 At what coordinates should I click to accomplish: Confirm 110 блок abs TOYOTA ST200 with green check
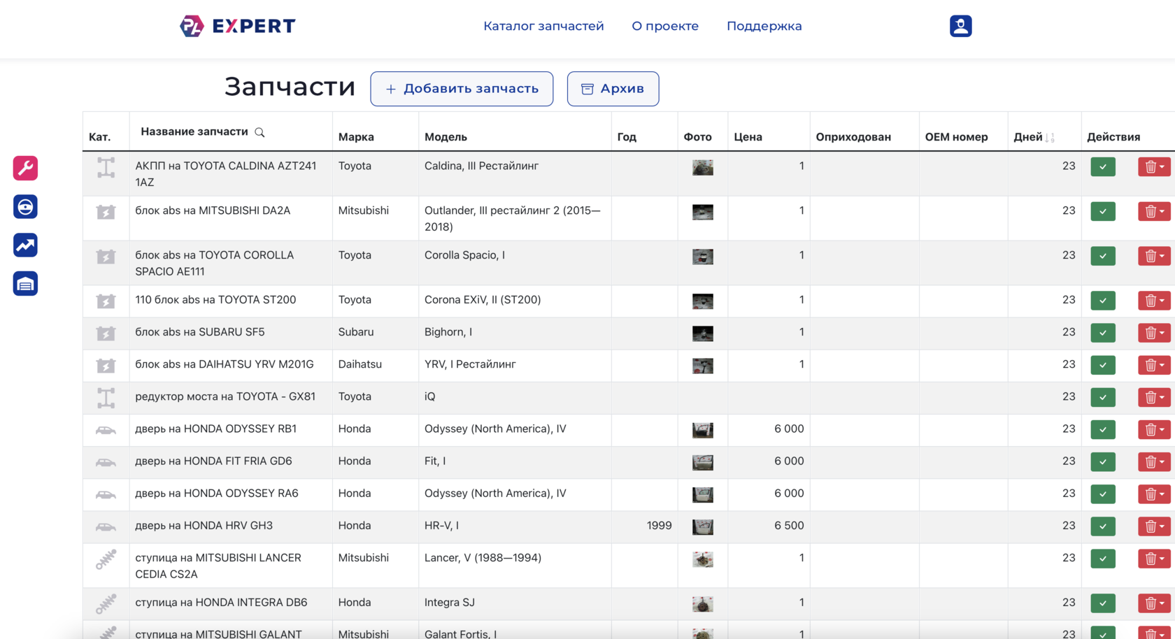pos(1103,301)
